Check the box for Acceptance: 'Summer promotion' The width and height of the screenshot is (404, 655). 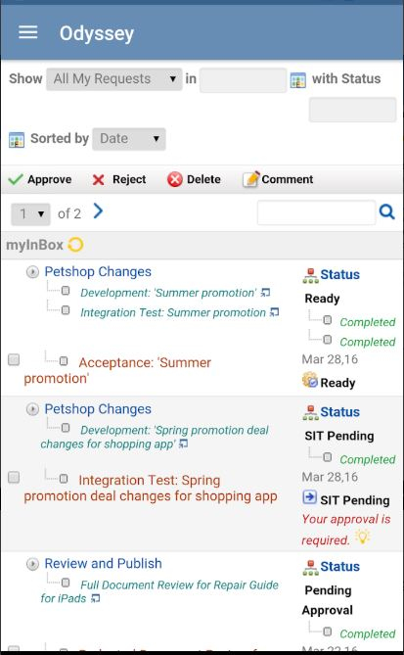pyautogui.click(x=14, y=359)
